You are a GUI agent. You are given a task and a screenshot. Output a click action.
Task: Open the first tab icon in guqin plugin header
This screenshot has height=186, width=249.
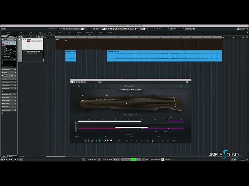[74, 86]
